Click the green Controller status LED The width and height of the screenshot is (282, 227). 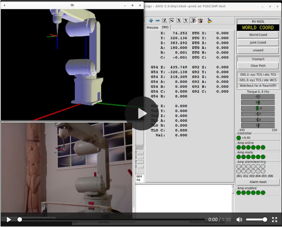(239, 138)
